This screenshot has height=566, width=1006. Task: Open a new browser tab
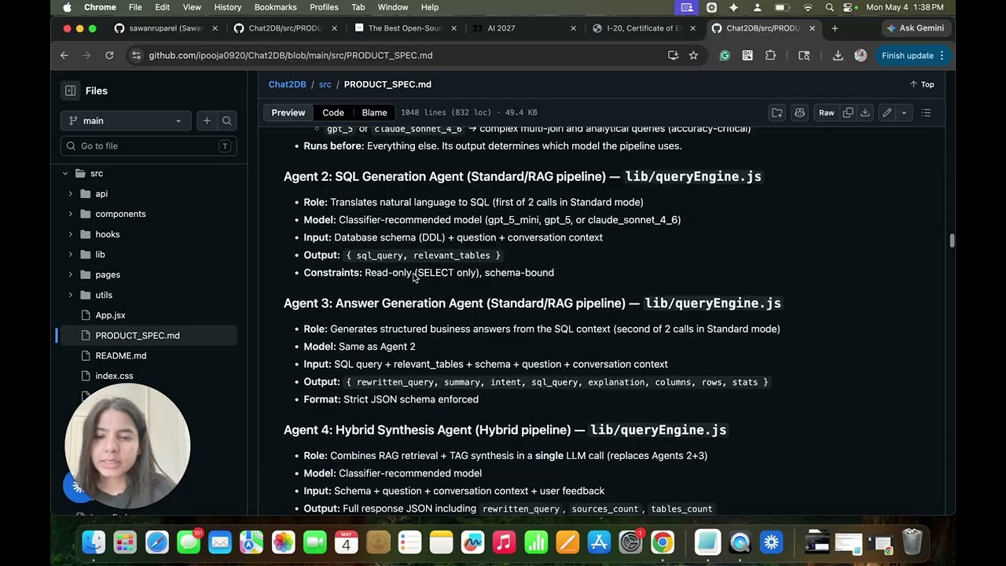point(835,28)
